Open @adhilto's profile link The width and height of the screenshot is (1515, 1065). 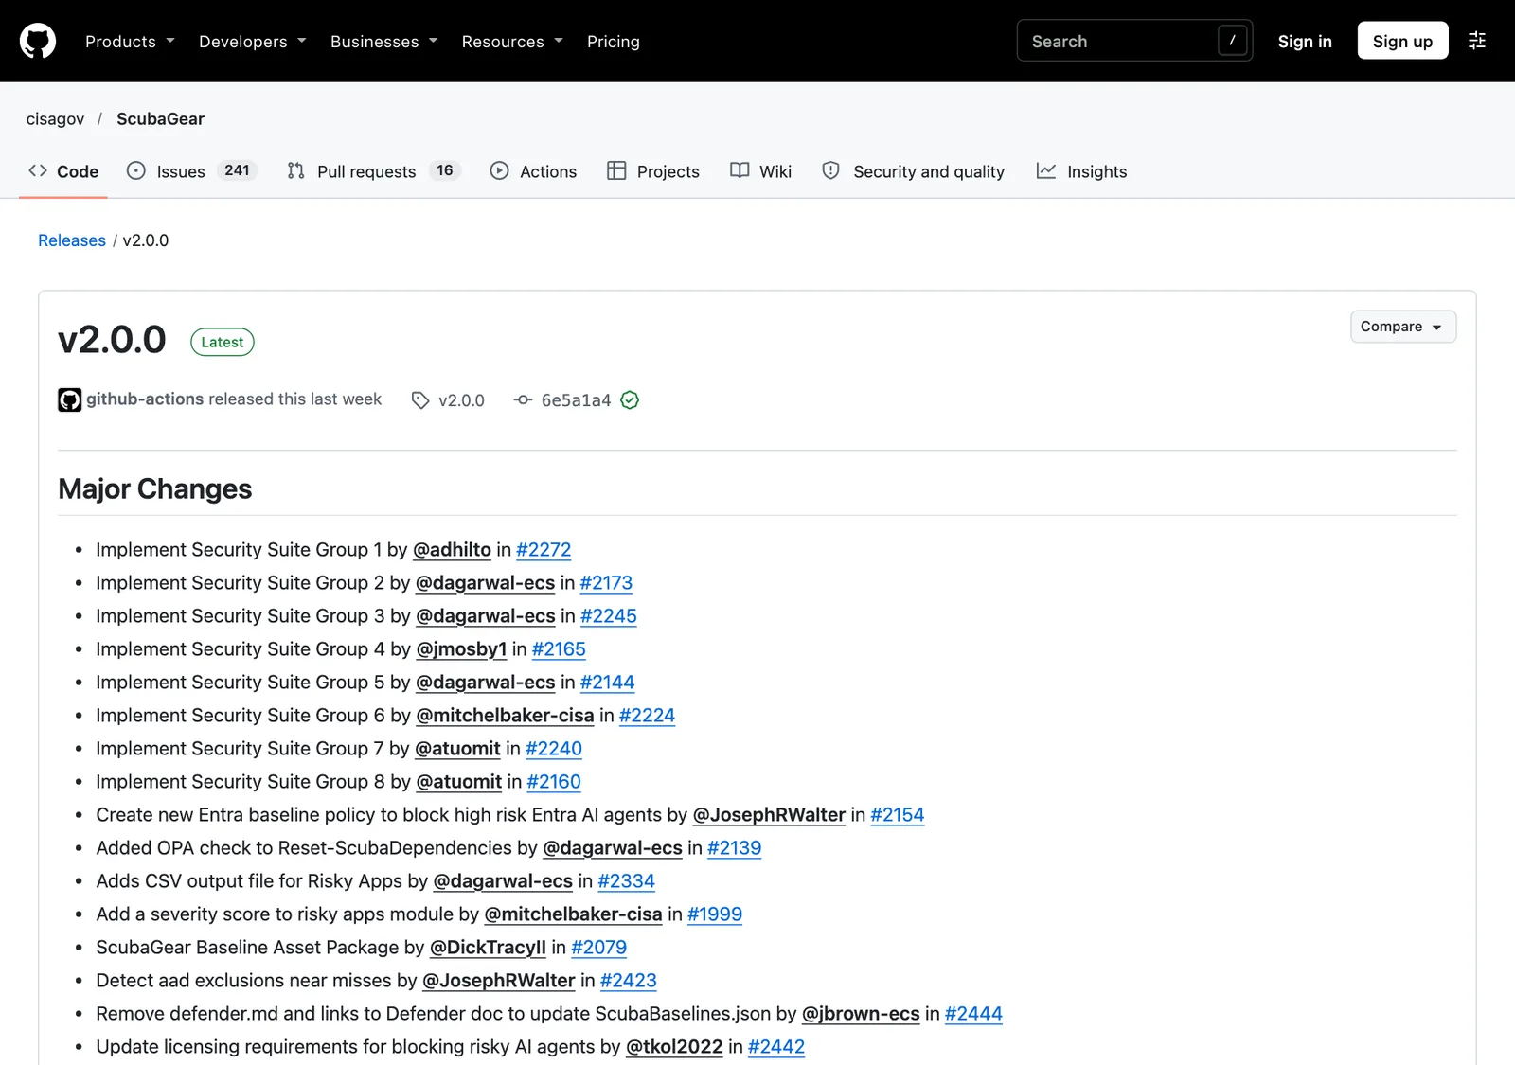click(452, 550)
